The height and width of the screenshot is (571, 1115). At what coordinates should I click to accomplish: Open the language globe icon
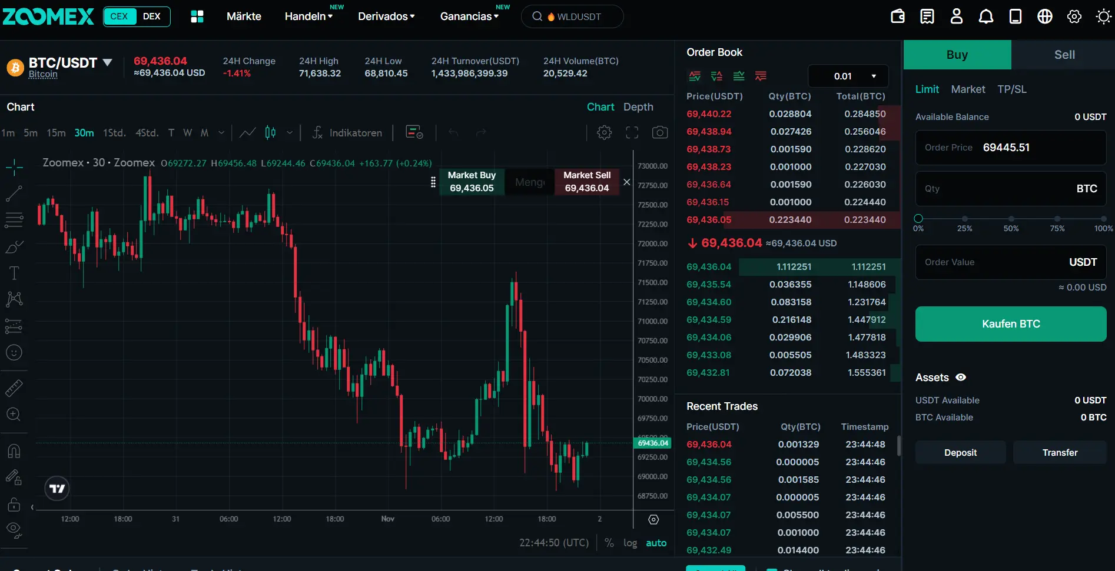coord(1045,16)
